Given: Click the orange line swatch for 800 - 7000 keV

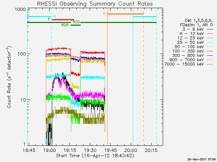Looking at the screenshot, I should 210,60.
